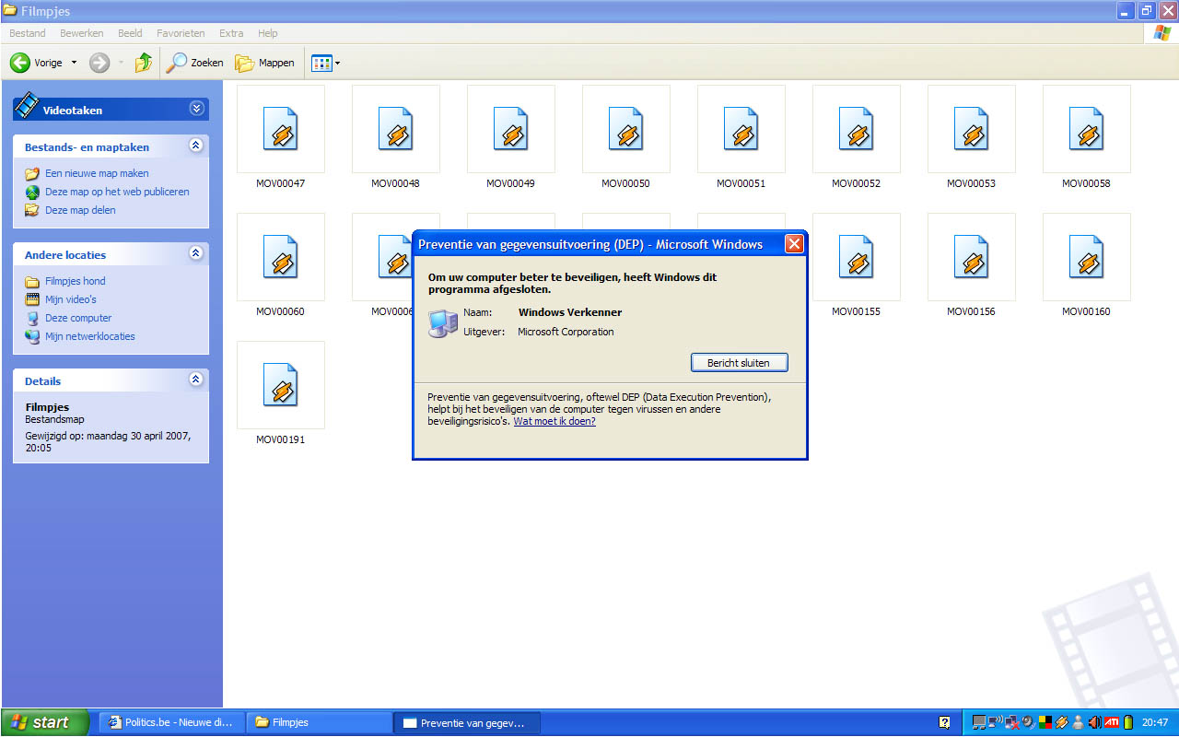Viewport: 1179px width, 737px height.
Task: Collapse the Videotaken panel
Action: tap(196, 109)
